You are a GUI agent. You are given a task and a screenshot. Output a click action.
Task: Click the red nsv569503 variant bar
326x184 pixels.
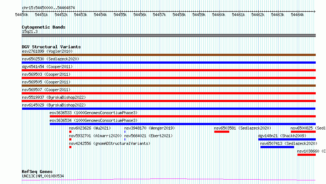tap(168, 78)
